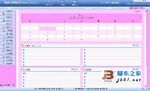
Task: Click the scrollbar up arrow on the right
Action: [145, 11]
